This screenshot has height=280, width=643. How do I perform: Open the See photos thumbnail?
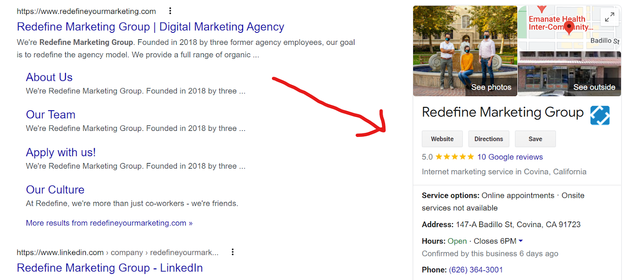point(465,51)
